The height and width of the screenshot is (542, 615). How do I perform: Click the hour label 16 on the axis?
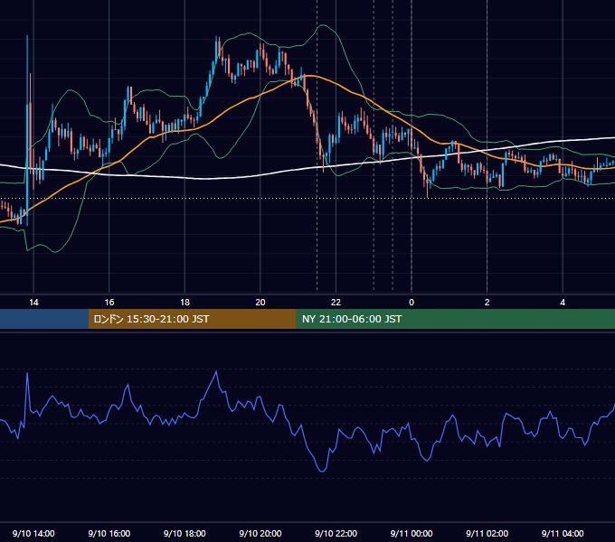[x=109, y=303]
